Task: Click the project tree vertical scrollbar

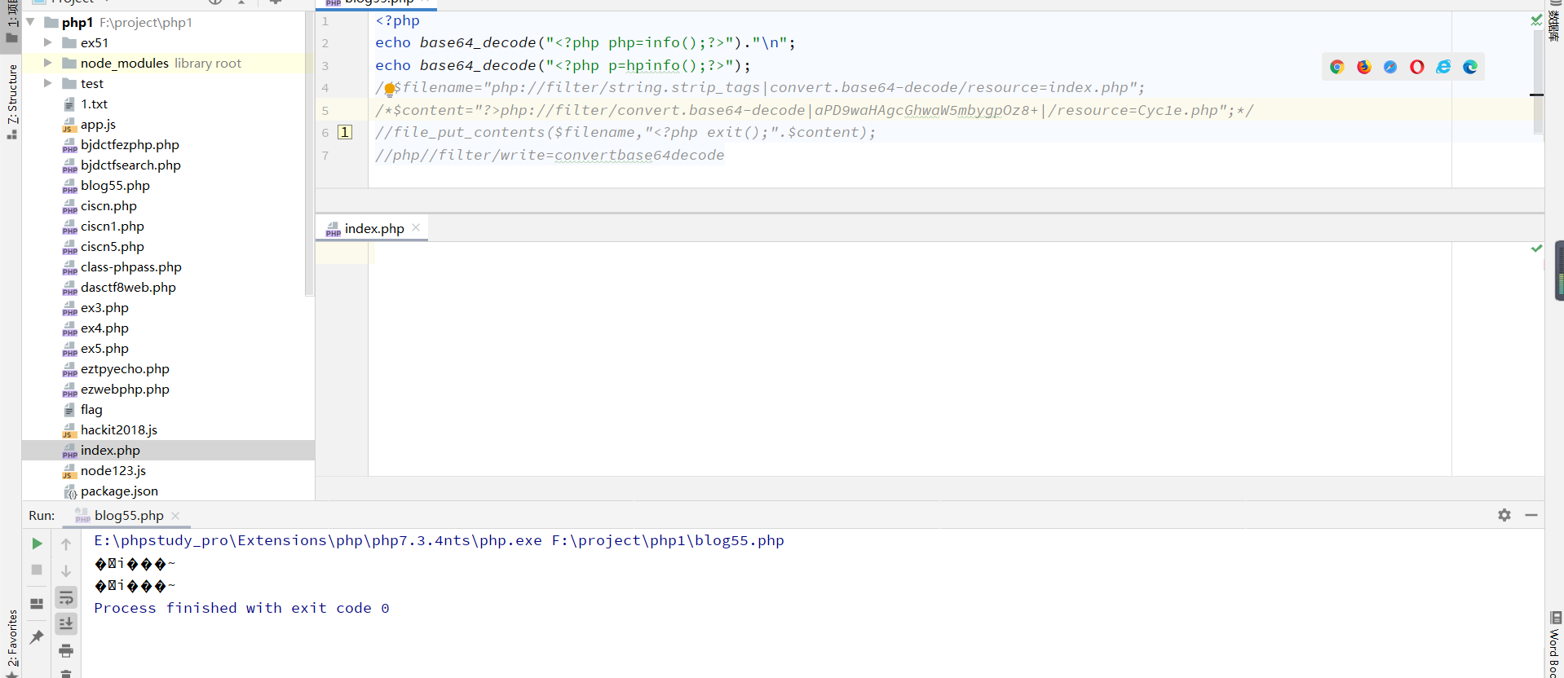Action: pyautogui.click(x=309, y=154)
